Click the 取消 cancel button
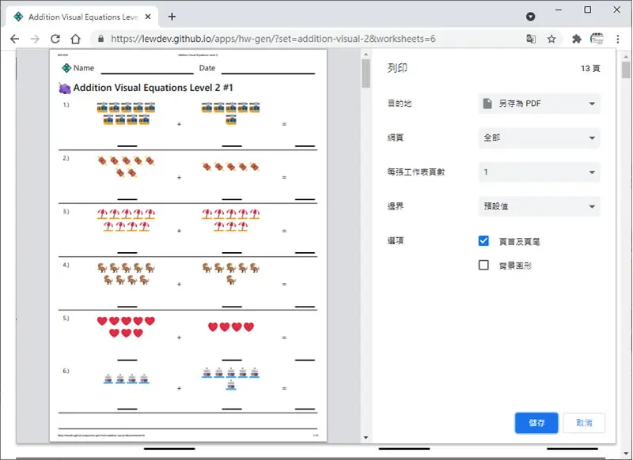The height and width of the screenshot is (460, 633). tap(584, 423)
